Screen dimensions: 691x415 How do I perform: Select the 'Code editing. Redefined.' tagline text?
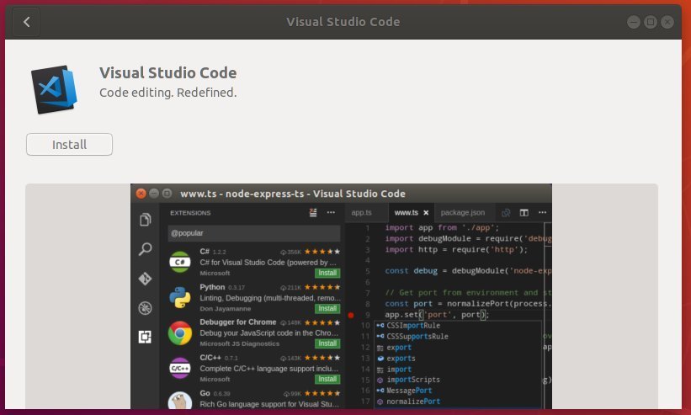tap(167, 93)
